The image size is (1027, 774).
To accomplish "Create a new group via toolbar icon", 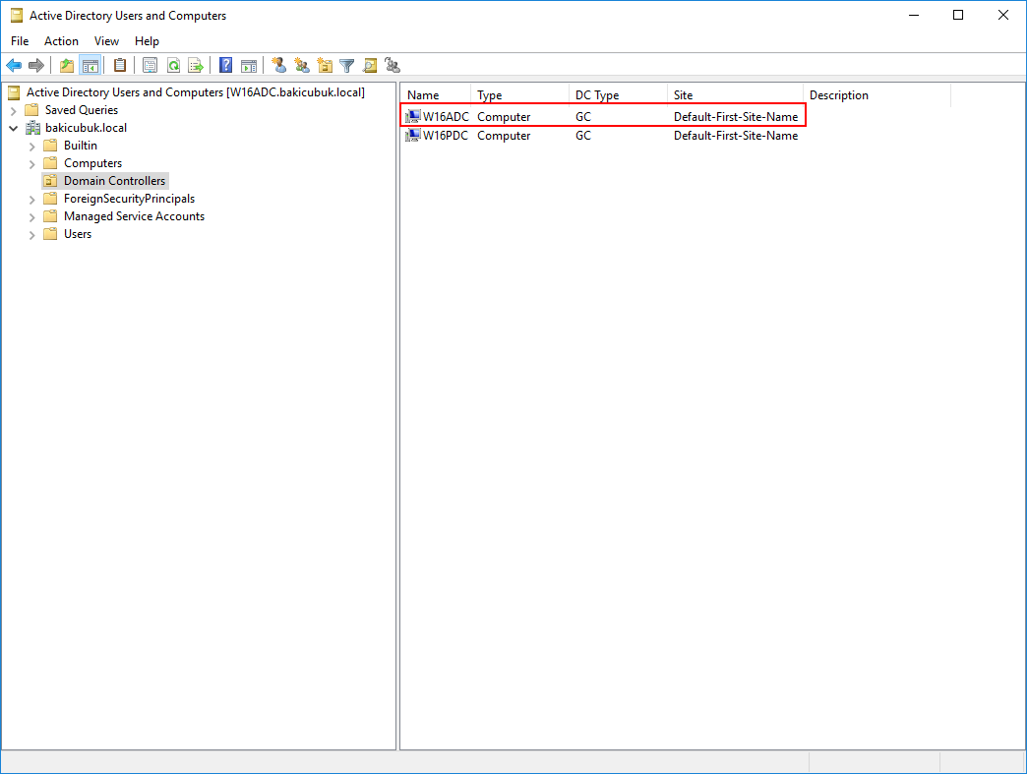I will pos(302,66).
